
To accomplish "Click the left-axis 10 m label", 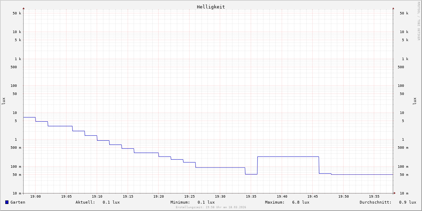I will click(17, 193).
